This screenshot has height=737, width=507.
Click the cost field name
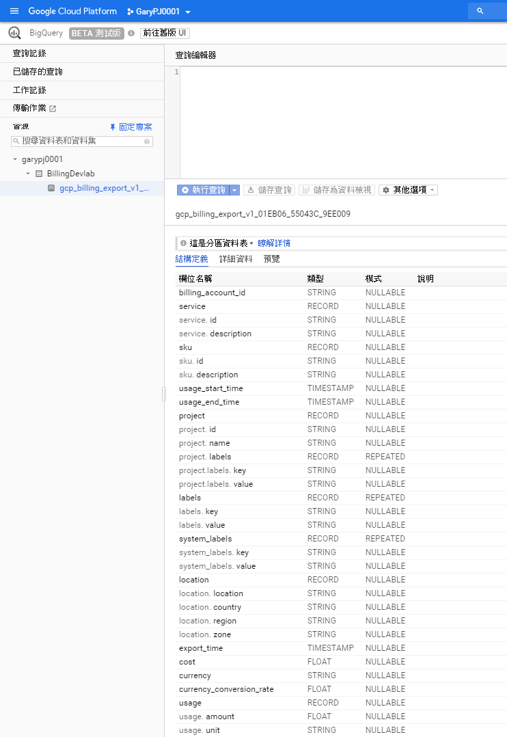pos(187,662)
